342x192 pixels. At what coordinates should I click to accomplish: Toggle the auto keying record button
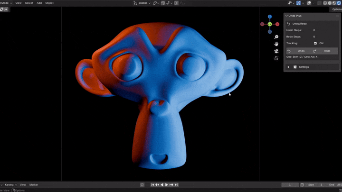(142, 185)
